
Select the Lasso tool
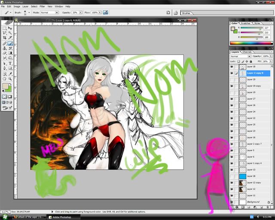click(x=5, y=33)
